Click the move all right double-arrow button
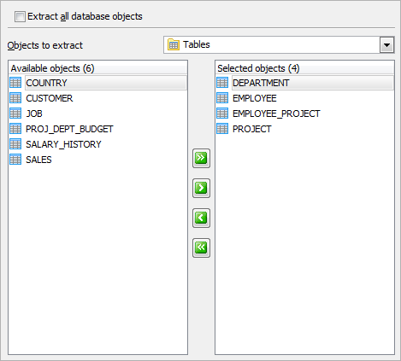Viewport: 401px width, 361px height. pos(201,158)
